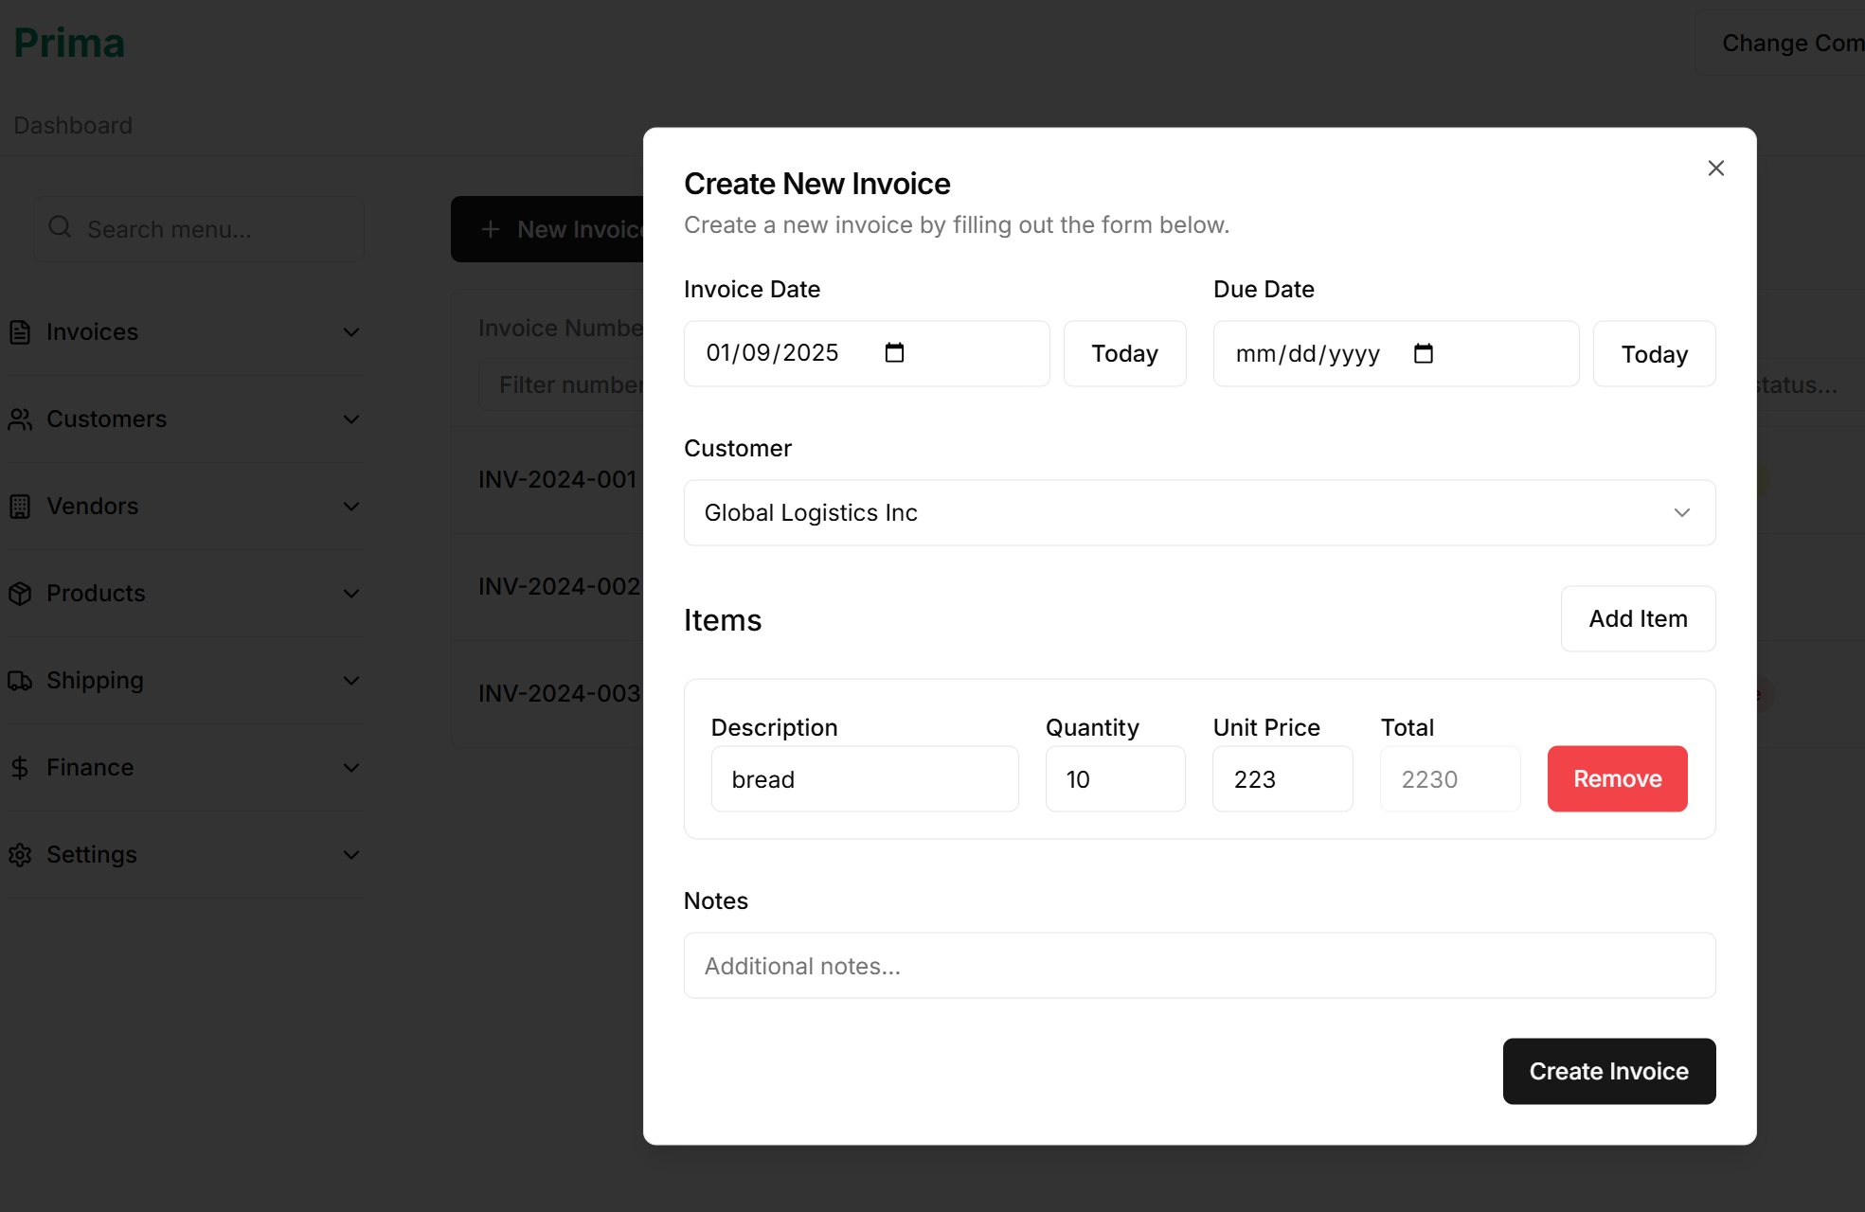Click the Search menu input box

[199, 229]
